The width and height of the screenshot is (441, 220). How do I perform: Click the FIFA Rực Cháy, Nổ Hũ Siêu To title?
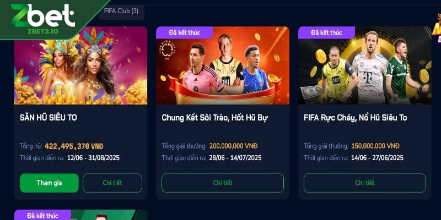[355, 118]
